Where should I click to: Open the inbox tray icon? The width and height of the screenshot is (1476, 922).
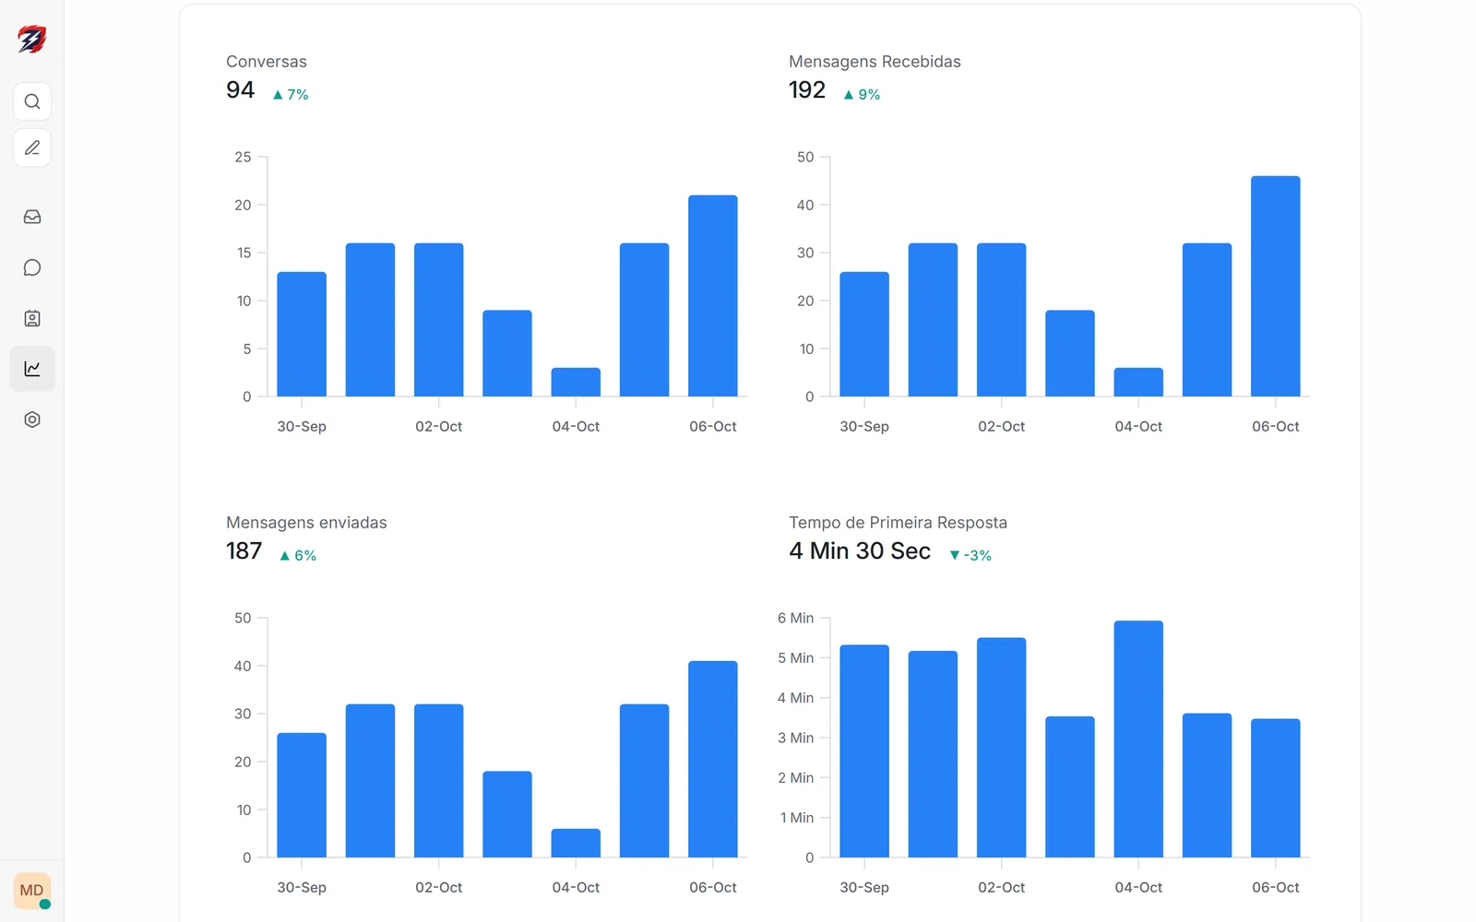(x=32, y=217)
